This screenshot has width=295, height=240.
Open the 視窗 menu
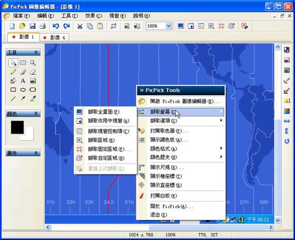pos(117,16)
